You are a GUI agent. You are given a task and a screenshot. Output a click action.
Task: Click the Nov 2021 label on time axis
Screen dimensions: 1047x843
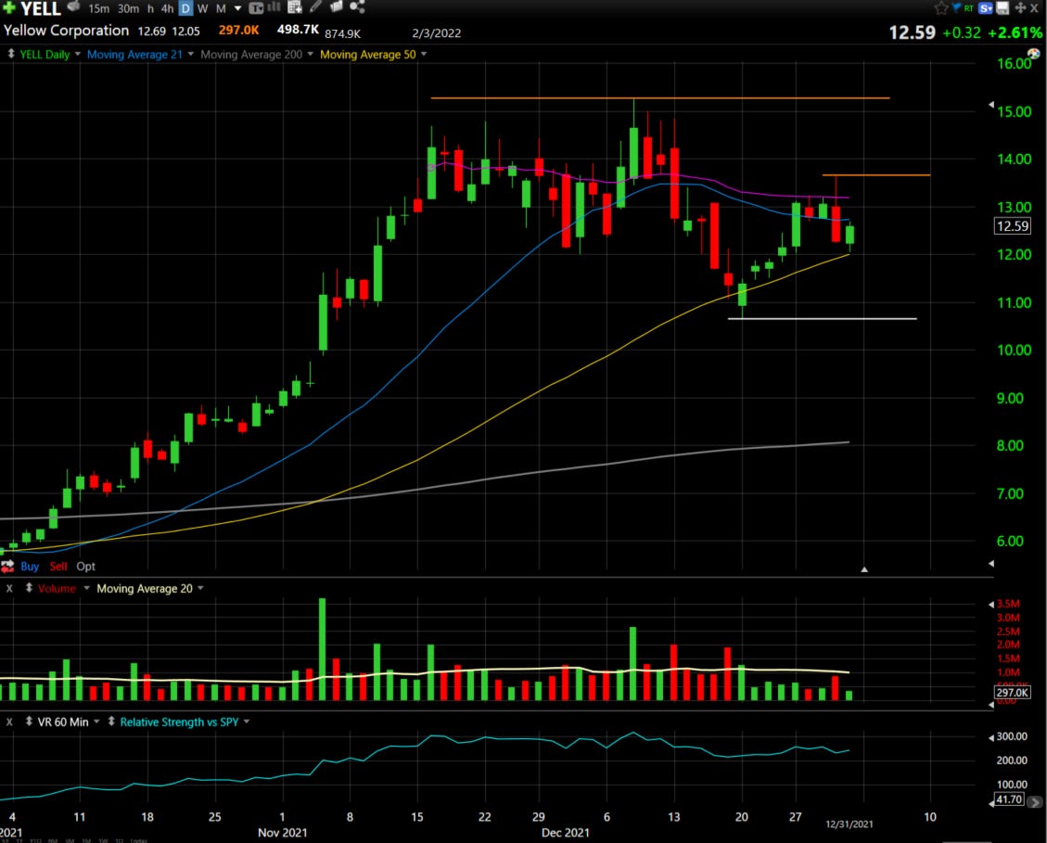tap(283, 833)
